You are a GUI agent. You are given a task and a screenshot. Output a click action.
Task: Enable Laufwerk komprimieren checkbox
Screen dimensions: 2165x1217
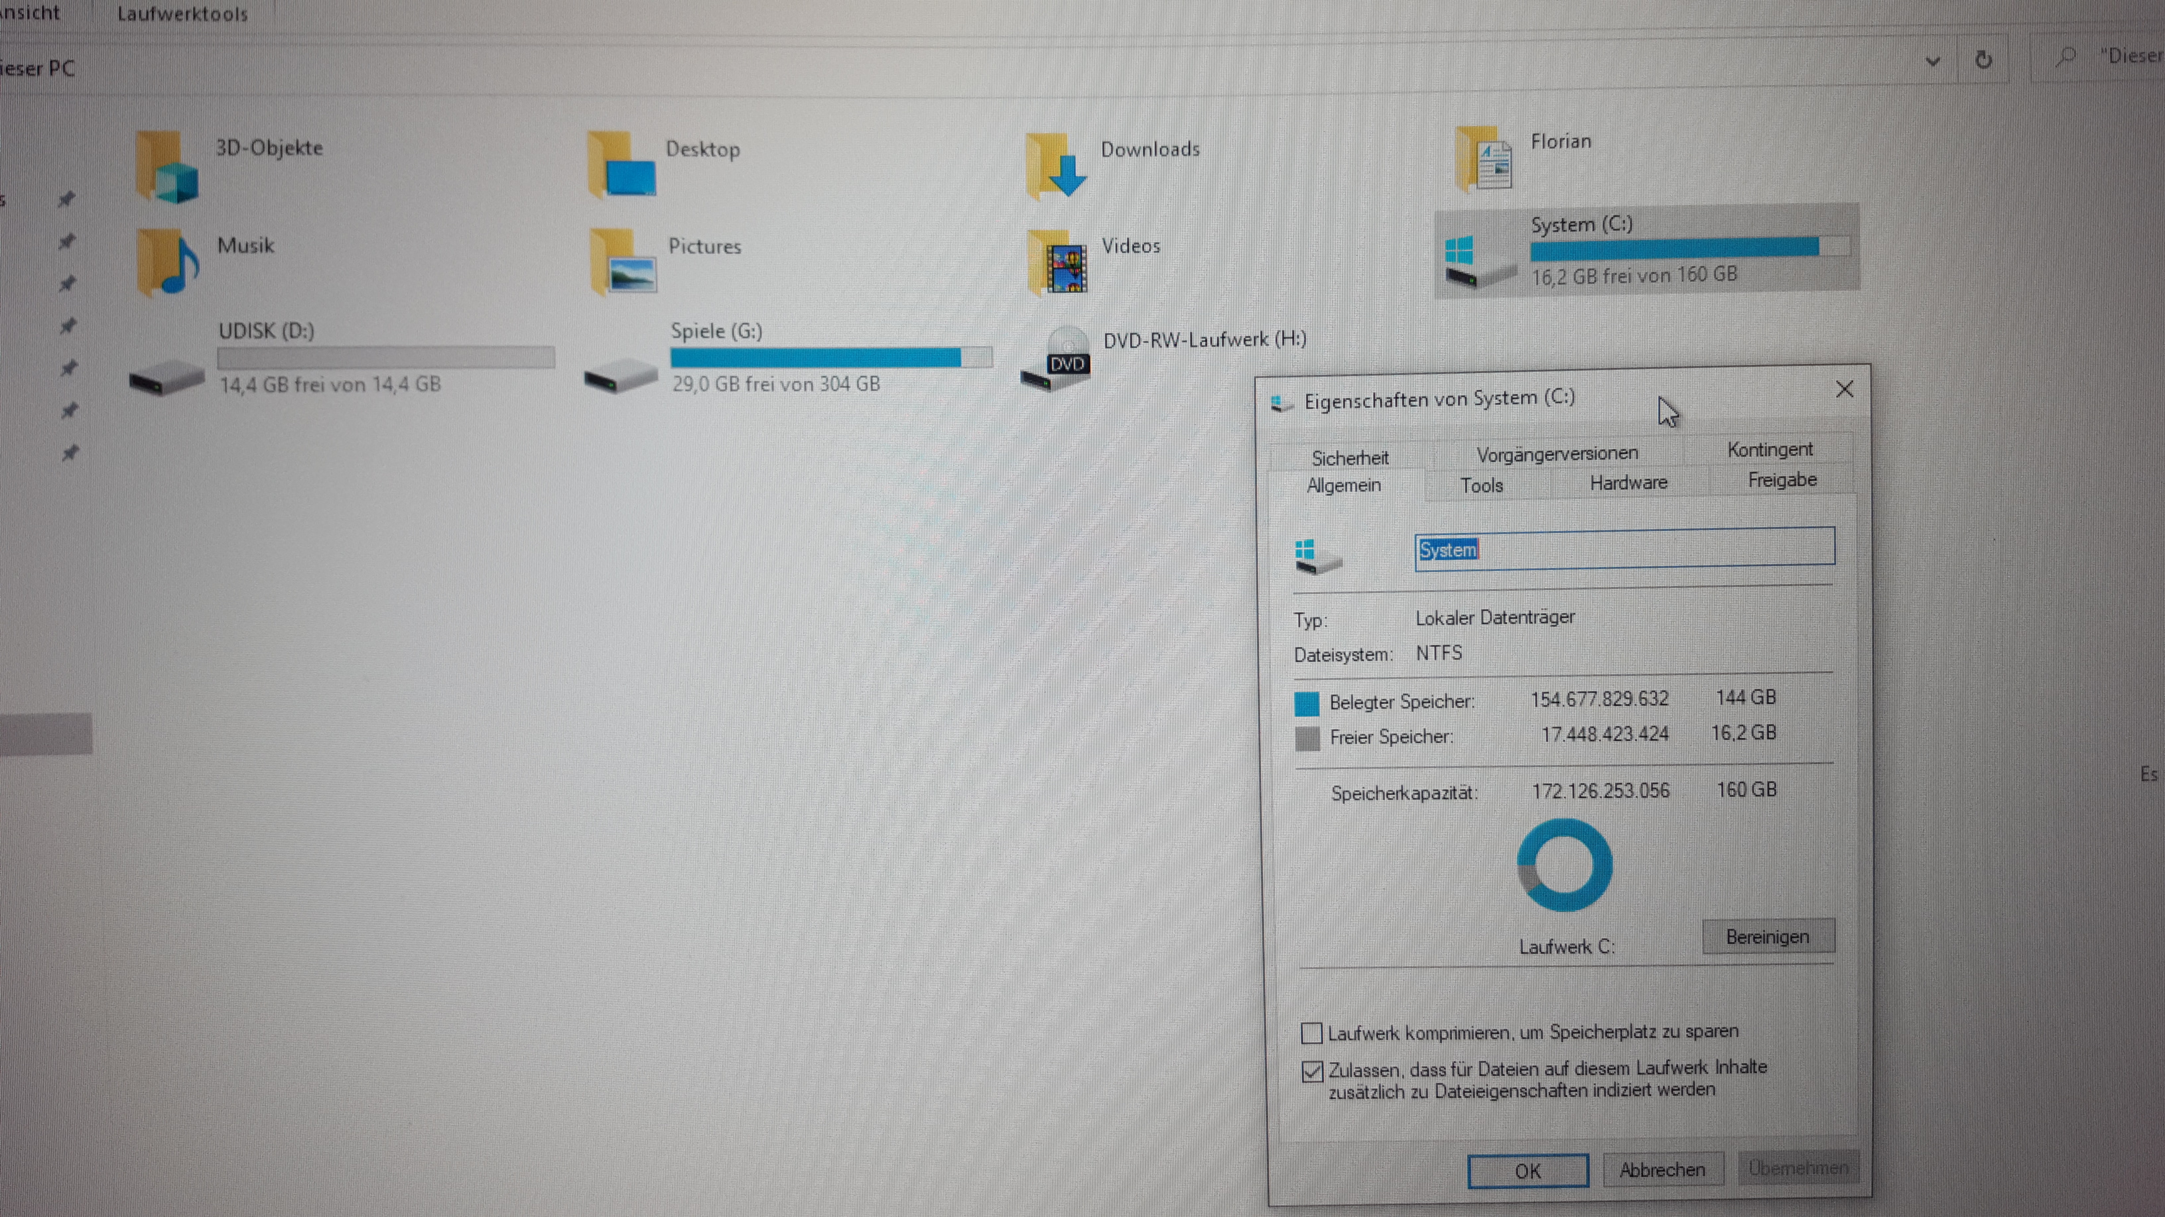click(1311, 1032)
